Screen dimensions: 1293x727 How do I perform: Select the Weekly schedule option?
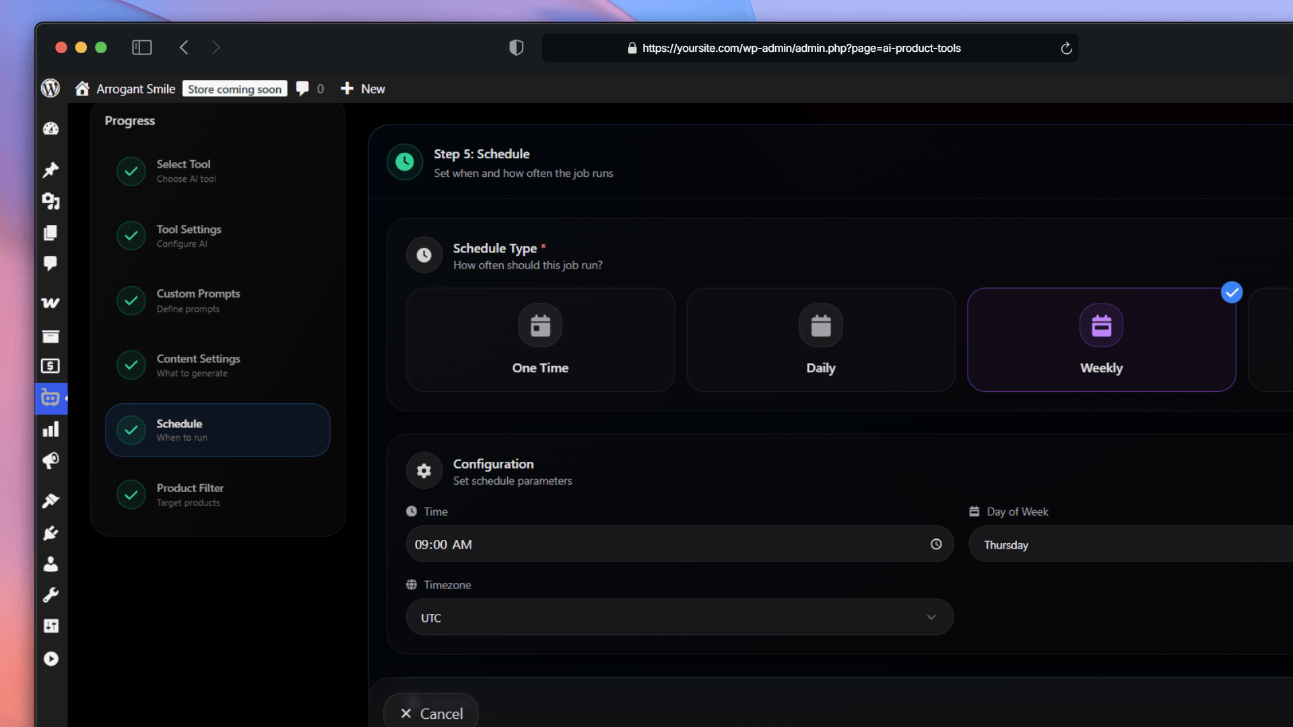1101,340
